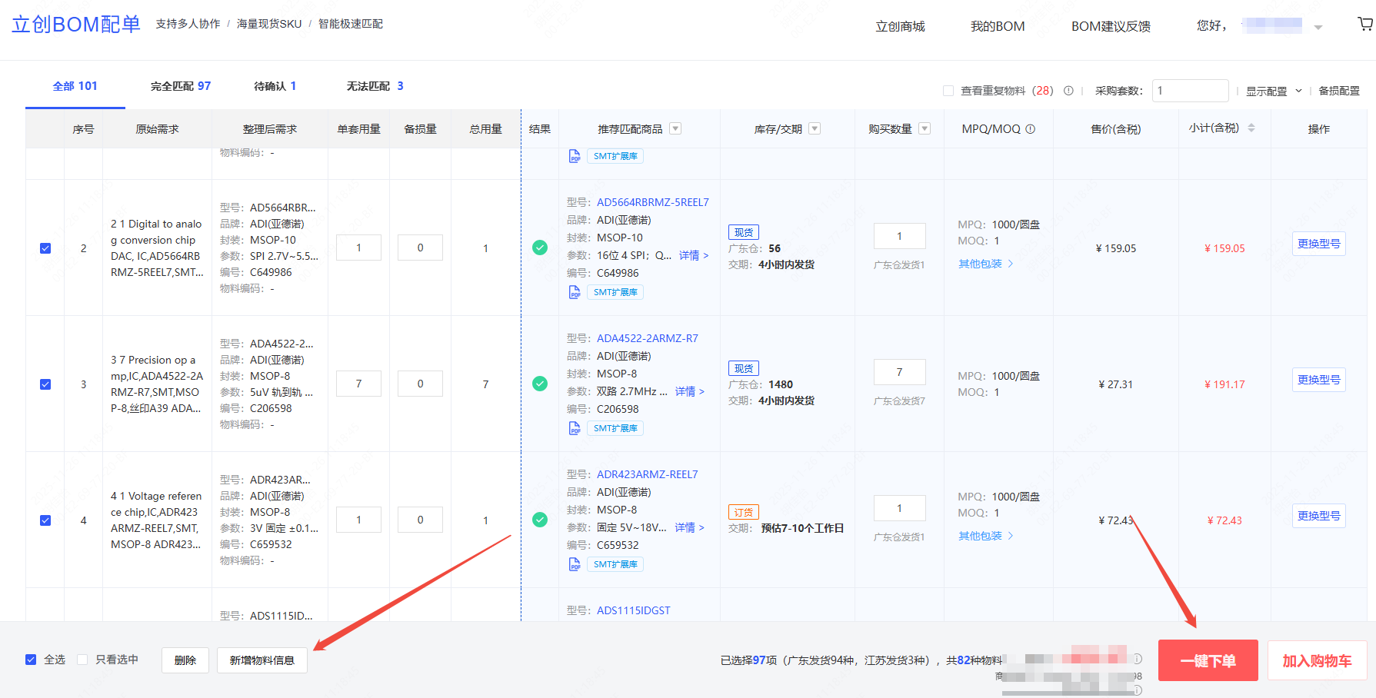Open PDF datasheet for ADR423ARMZ-REEL7
Image resolution: width=1376 pixels, height=698 pixels.
[x=575, y=564]
